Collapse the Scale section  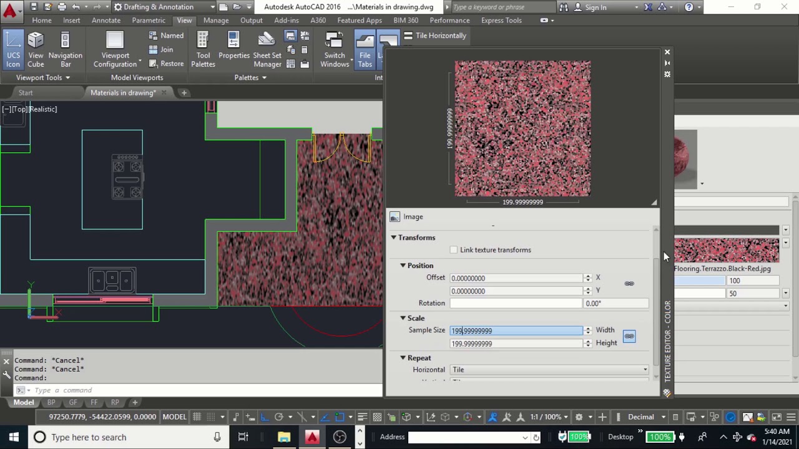click(403, 318)
